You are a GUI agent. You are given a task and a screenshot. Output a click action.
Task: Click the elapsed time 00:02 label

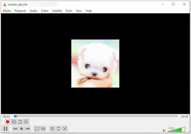6,116
